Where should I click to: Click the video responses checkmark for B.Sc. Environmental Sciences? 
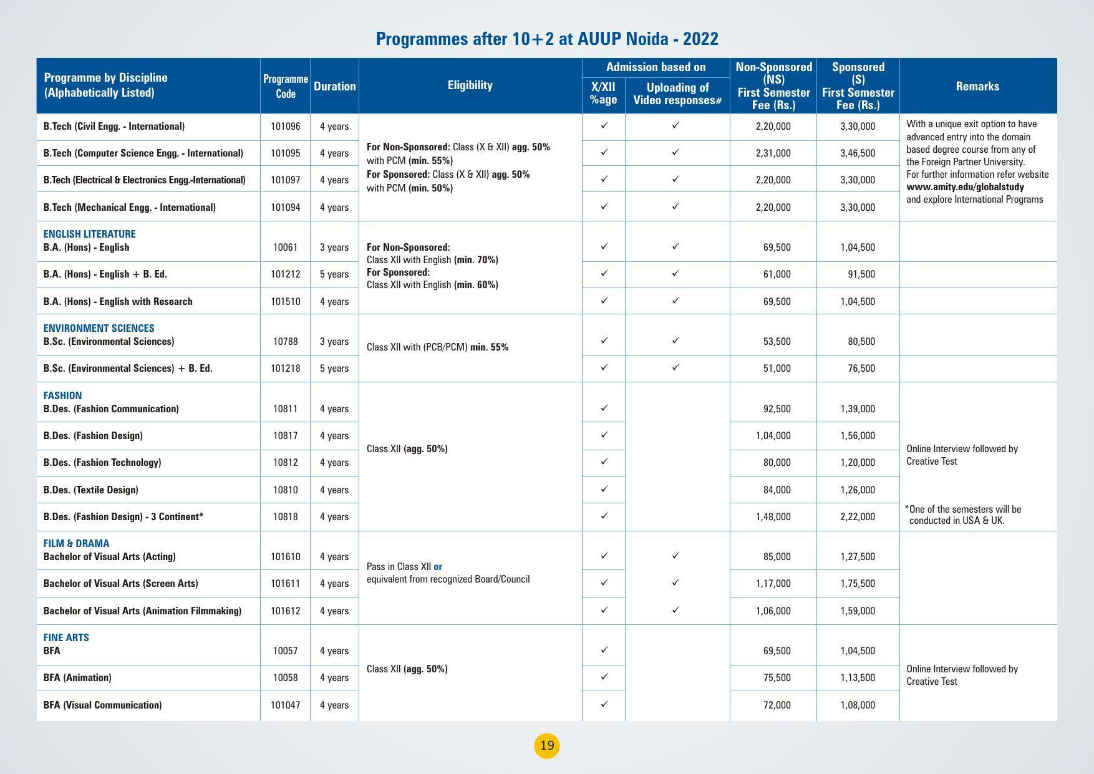click(x=675, y=341)
